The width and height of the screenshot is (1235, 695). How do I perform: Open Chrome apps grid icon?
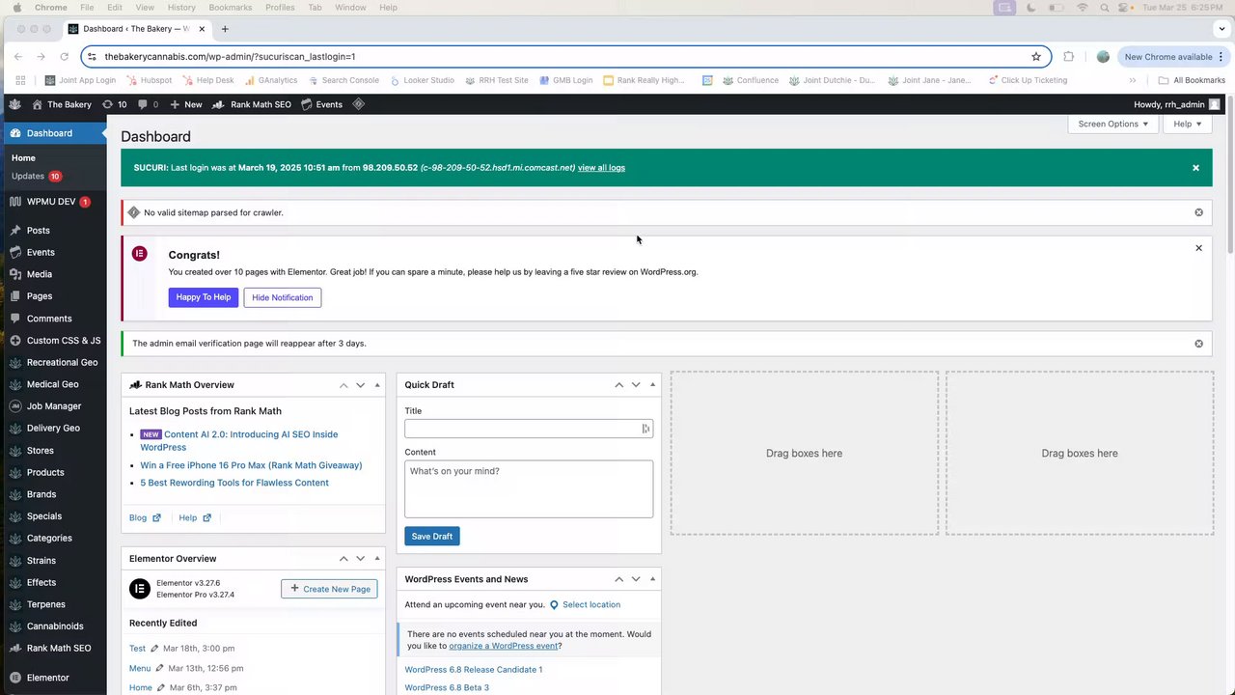(x=20, y=81)
